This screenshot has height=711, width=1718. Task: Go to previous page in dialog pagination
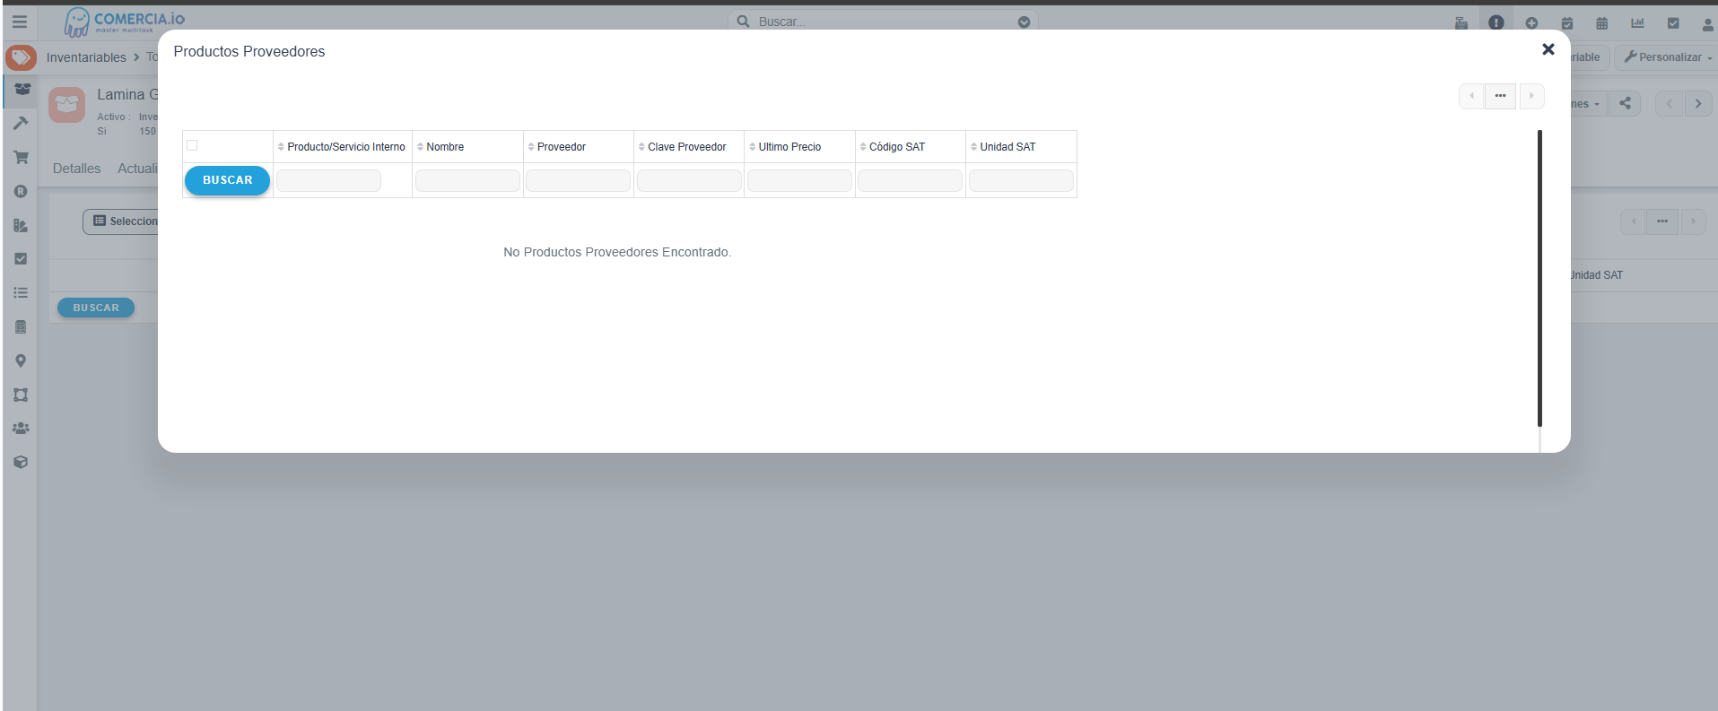pos(1471,96)
